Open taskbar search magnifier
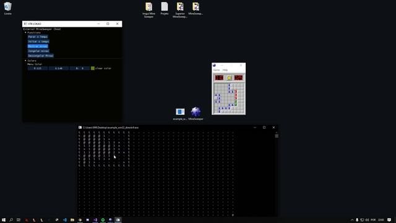Viewport: 396px width, 223px height. point(11,220)
